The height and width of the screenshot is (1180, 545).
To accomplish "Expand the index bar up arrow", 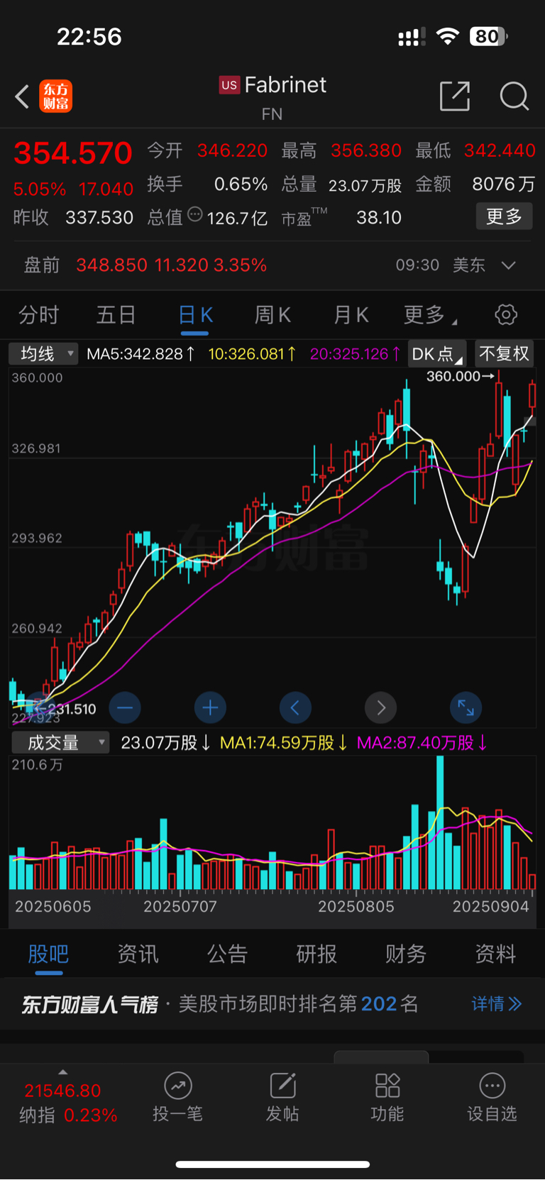I will 62,1072.
